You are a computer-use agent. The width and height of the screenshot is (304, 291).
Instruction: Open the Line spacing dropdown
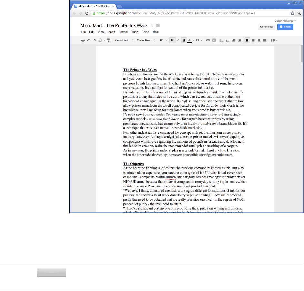coord(274,40)
